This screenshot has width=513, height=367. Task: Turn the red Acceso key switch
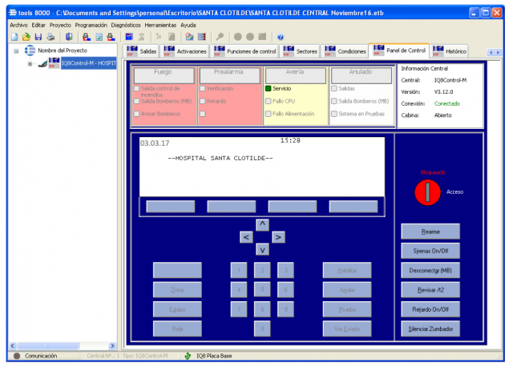click(x=427, y=192)
